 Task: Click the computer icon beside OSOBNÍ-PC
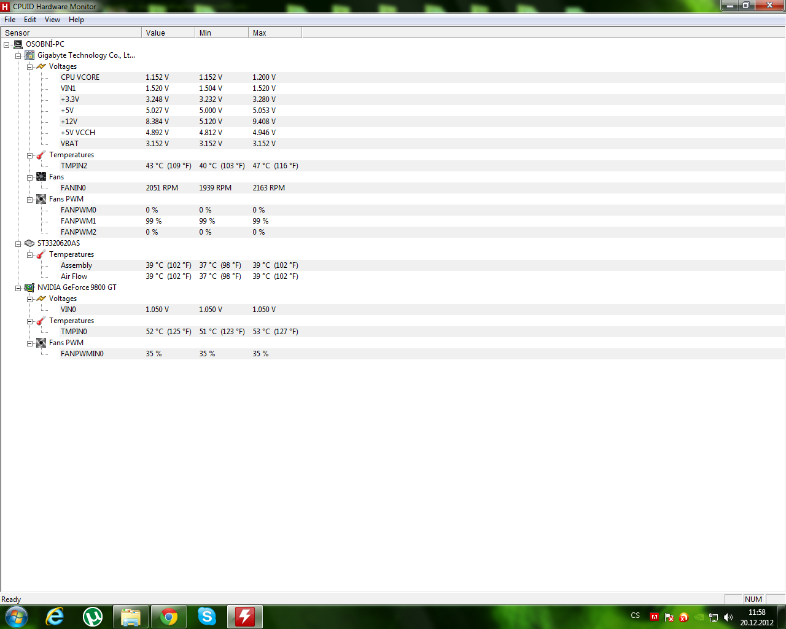(18, 44)
